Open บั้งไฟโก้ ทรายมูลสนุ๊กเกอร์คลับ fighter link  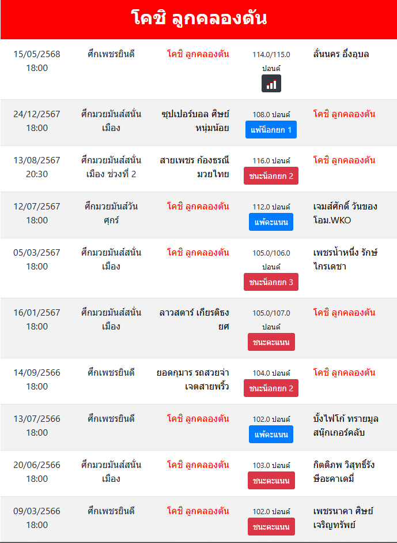(x=346, y=426)
